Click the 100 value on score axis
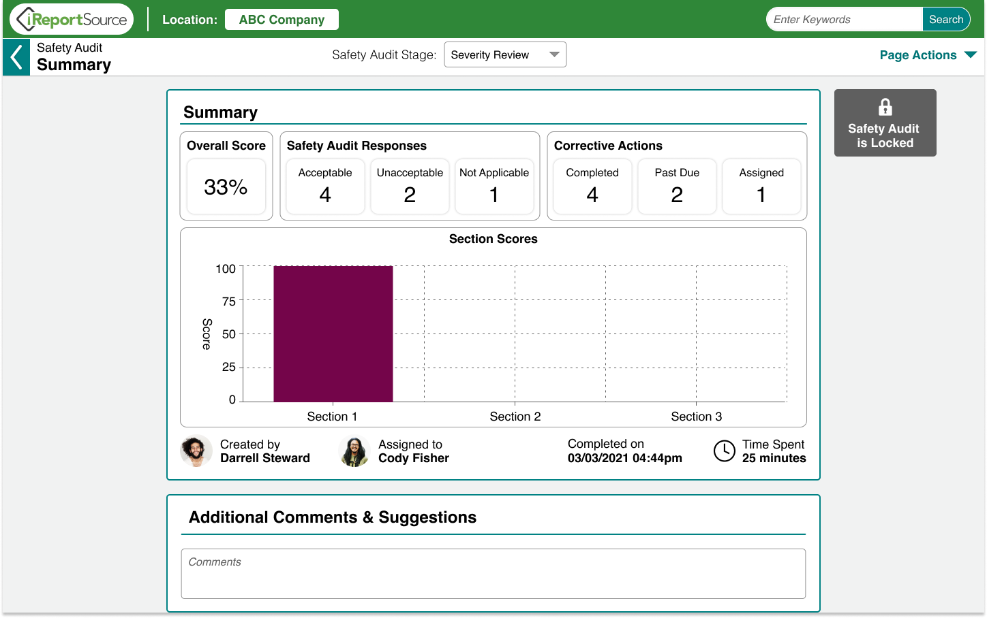 point(226,269)
